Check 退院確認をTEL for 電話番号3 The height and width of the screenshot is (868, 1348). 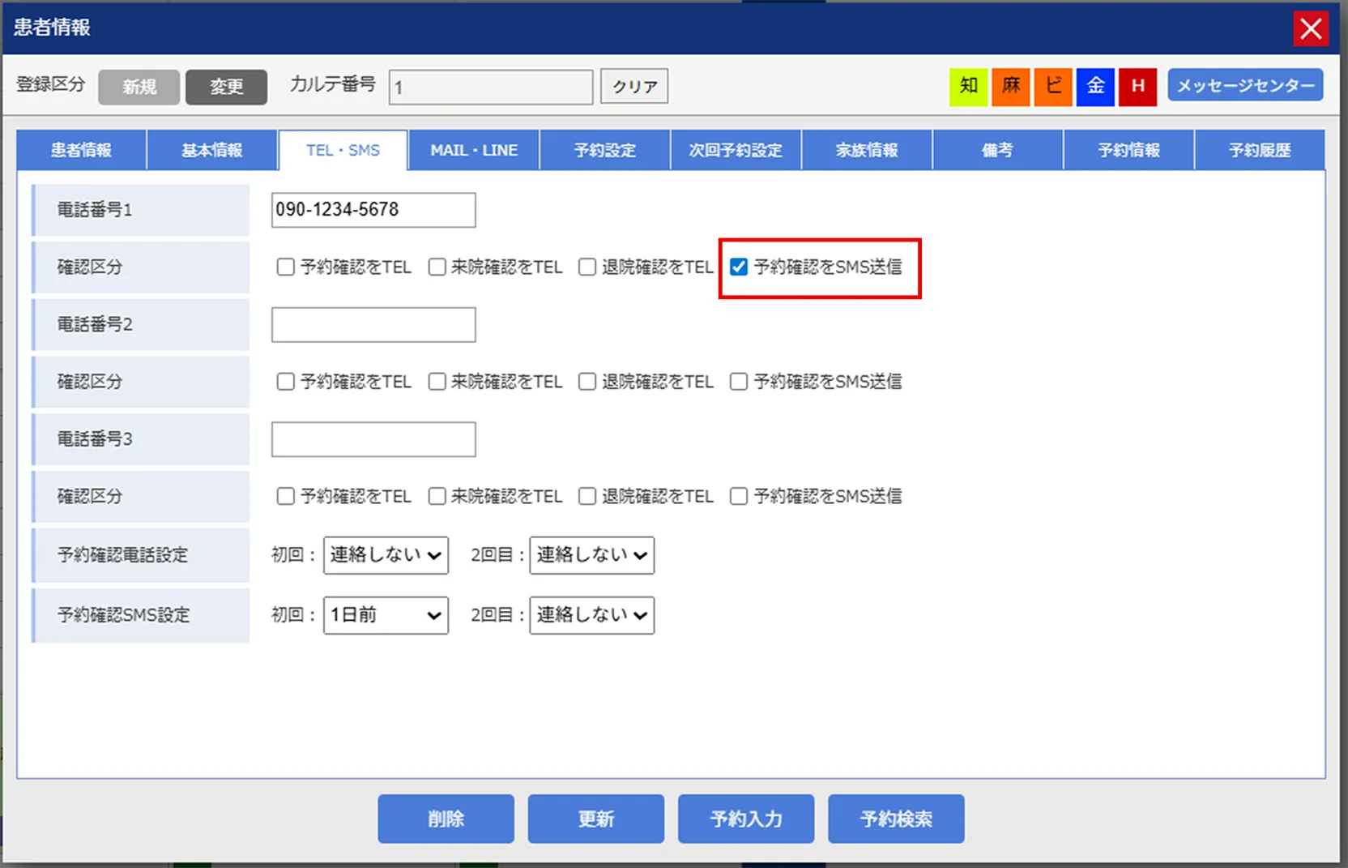(587, 496)
